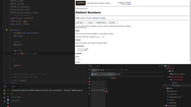
Task: Click the pin icon on Run panel left strip
Action: point(4,101)
